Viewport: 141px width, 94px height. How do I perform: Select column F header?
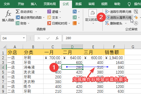114,47
